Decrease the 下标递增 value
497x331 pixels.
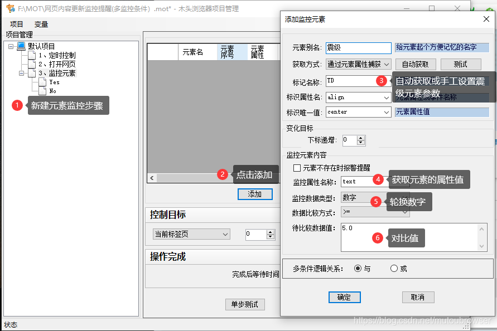361,143
